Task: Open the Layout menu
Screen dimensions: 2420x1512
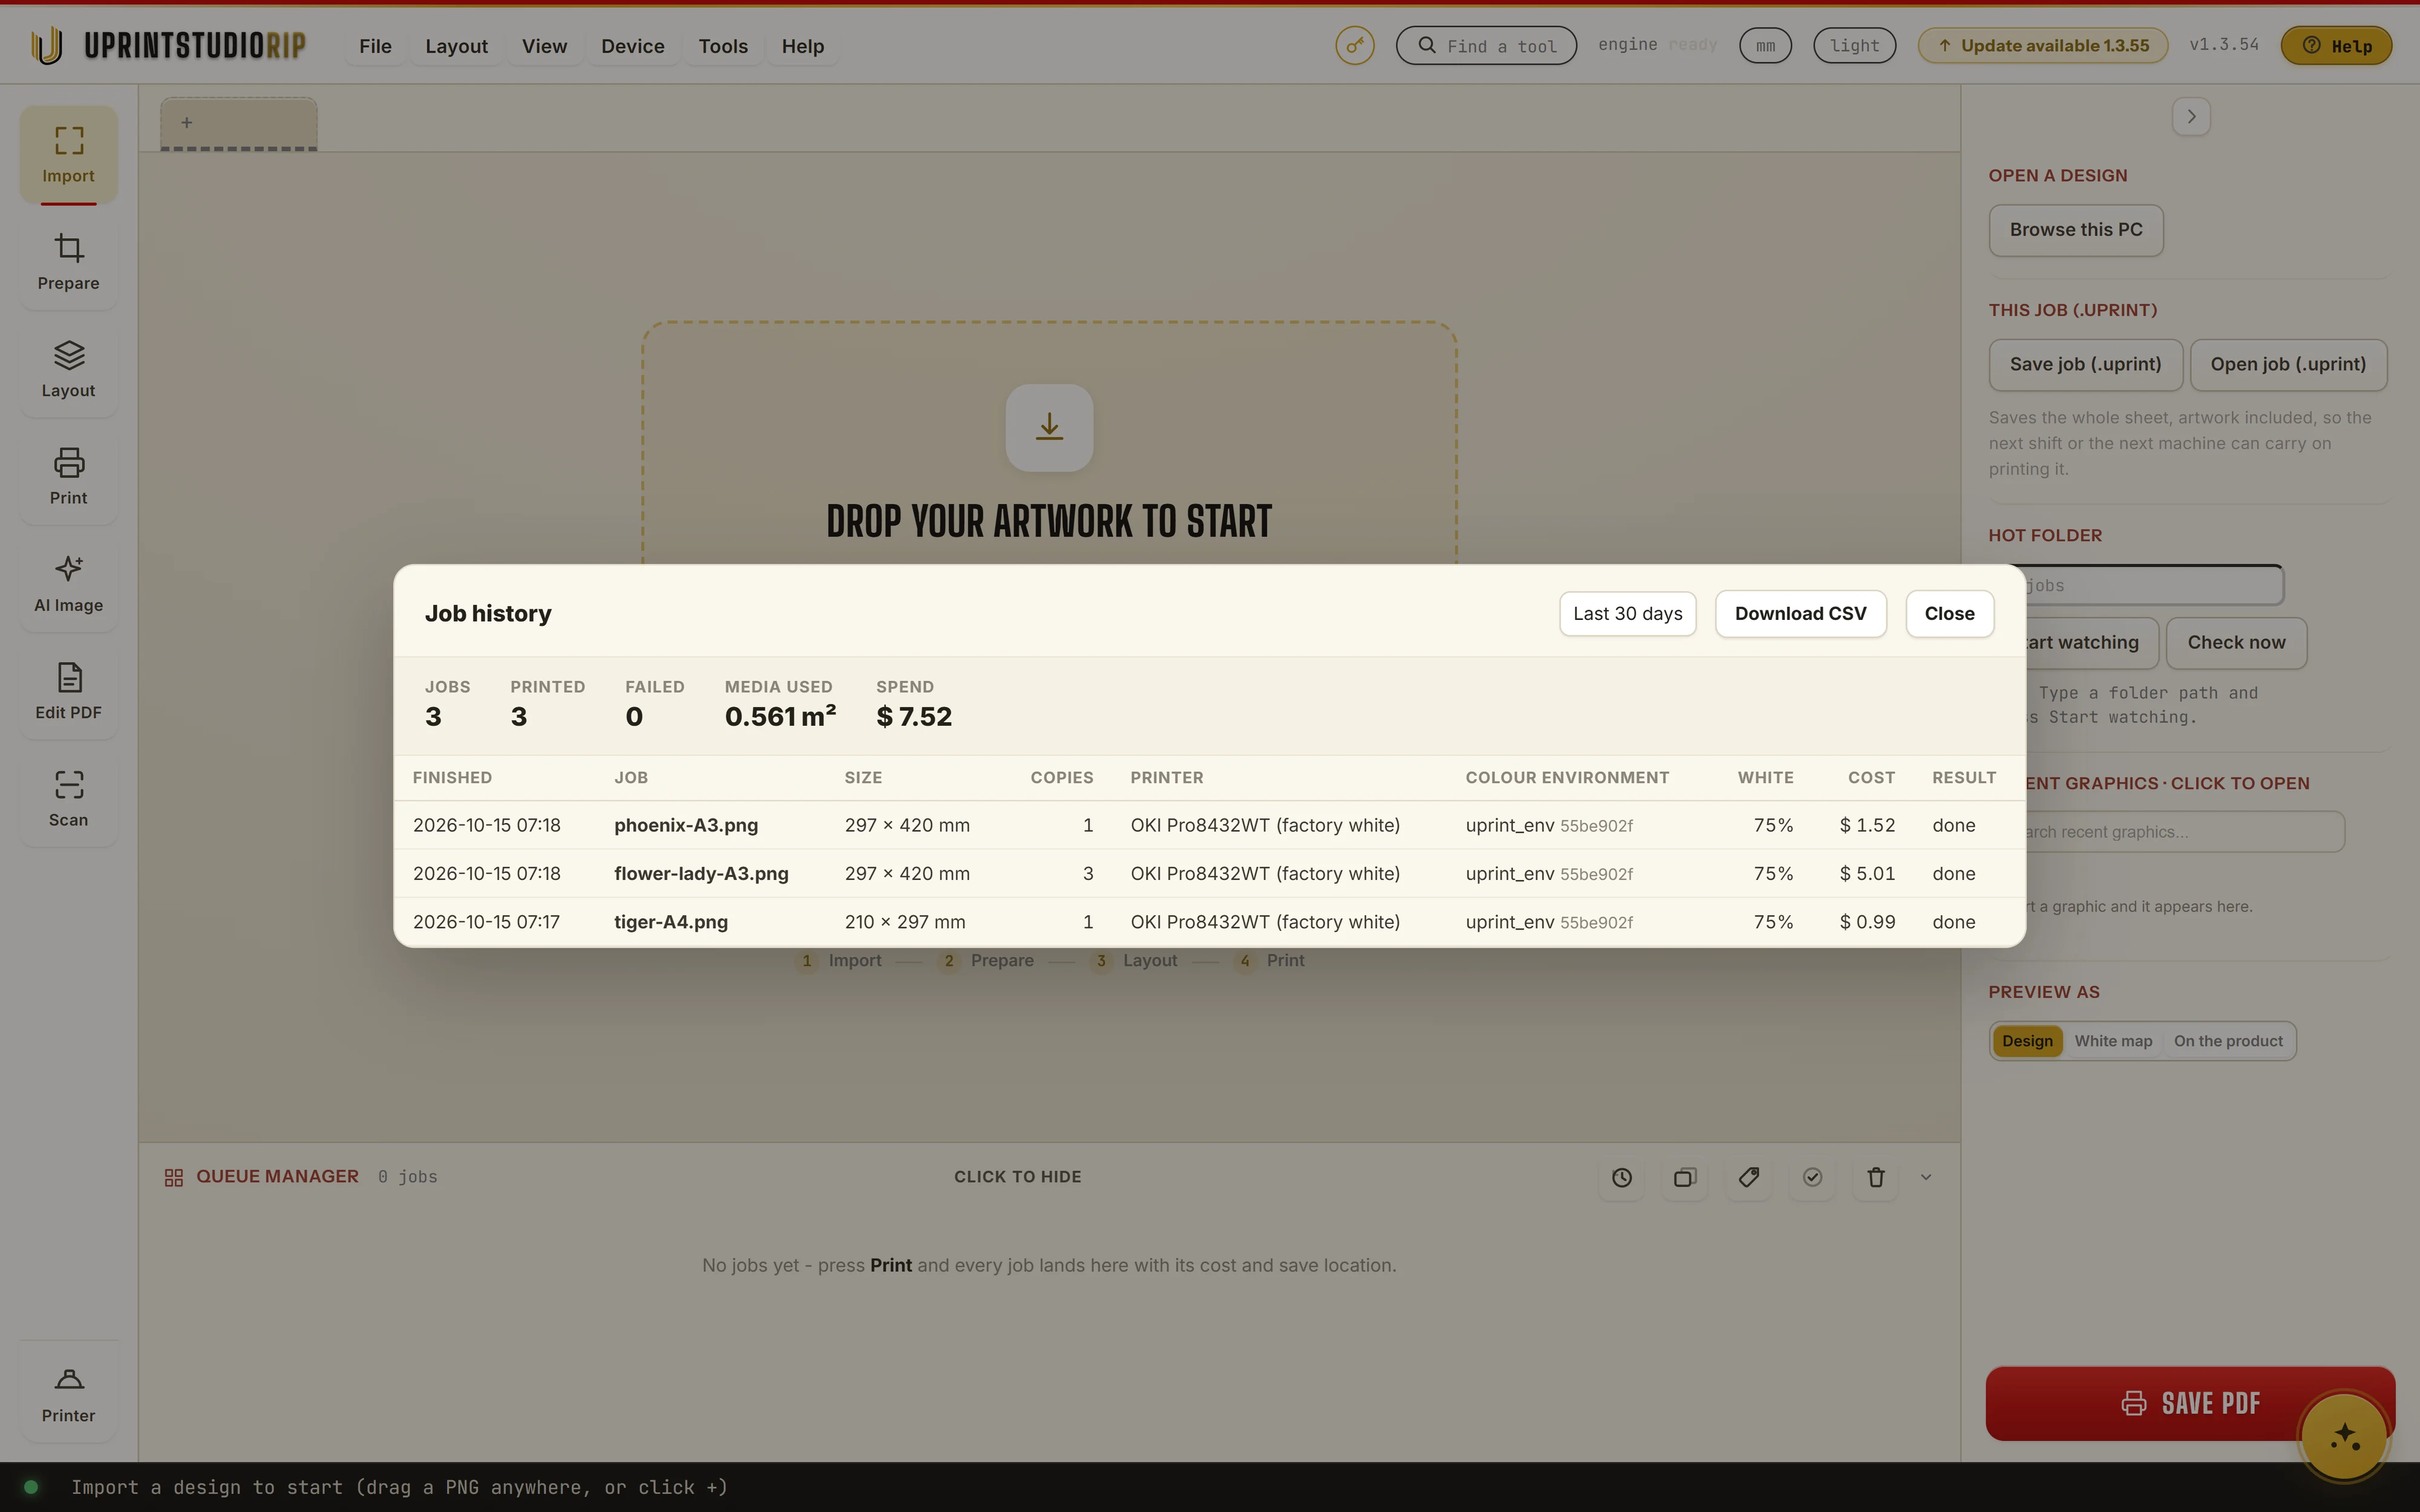Action: tap(456, 46)
